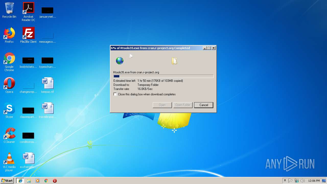The width and height of the screenshot is (327, 184).
Task: Click the estimated time '1 hr 50 min' text
Action: [144, 81]
